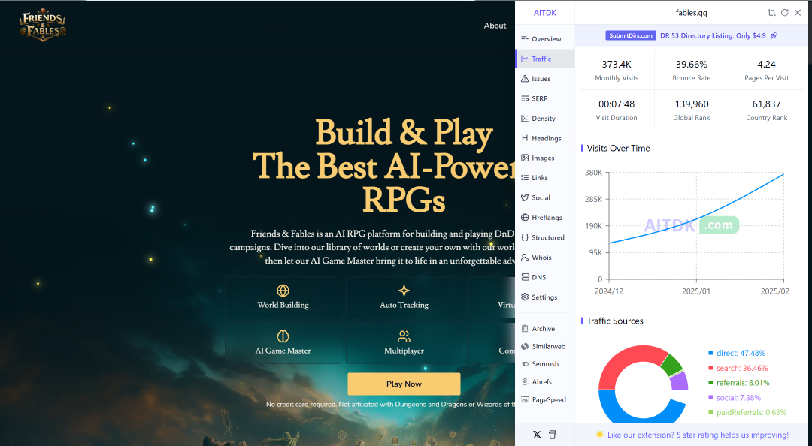Click the fables.gg domain title
Screen dimensions: 812x446
pos(692,13)
